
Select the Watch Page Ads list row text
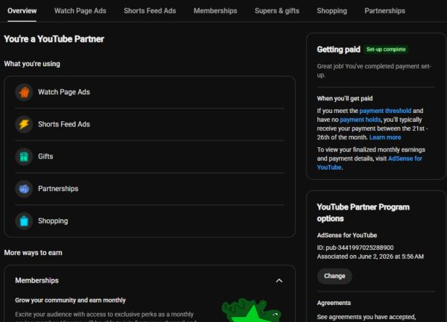pos(64,92)
